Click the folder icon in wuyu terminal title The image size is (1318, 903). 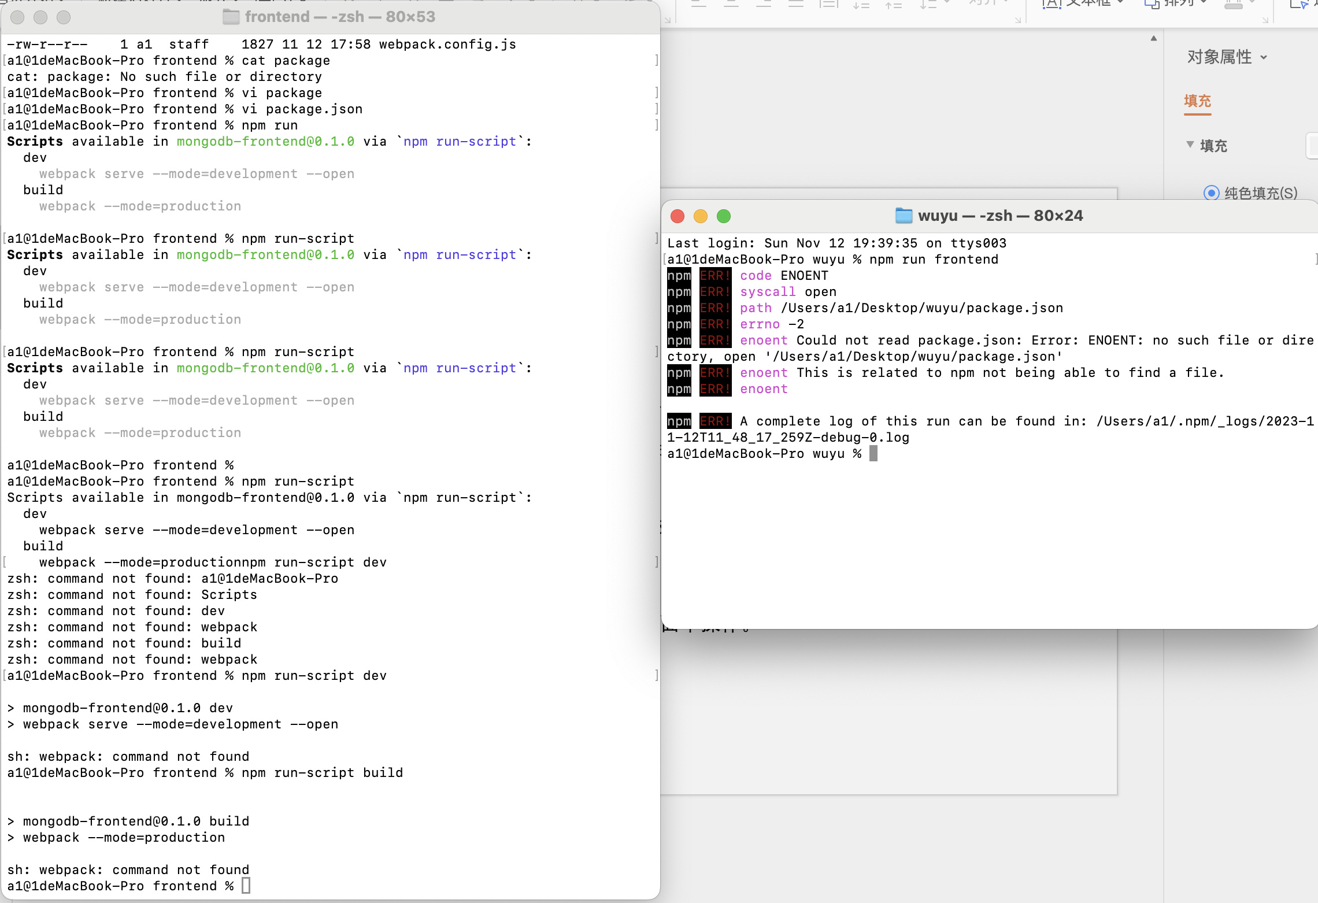(x=903, y=216)
